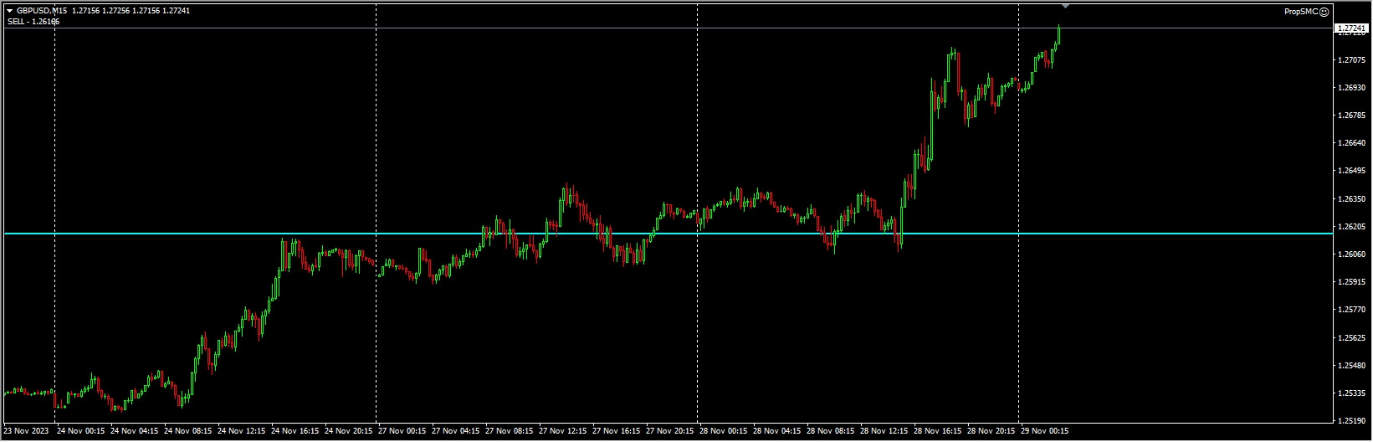Click the 23 Nov 2023 date label
Screen dimensions: 1373x442
coord(26,432)
